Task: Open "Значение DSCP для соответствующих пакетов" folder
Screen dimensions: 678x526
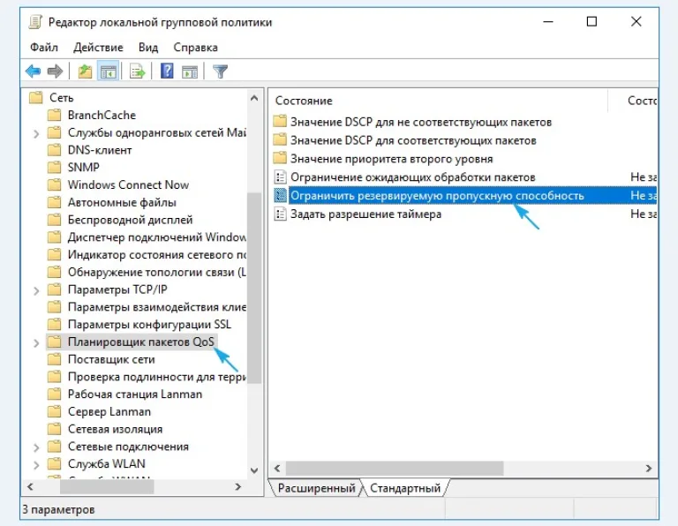Action: pos(413,140)
